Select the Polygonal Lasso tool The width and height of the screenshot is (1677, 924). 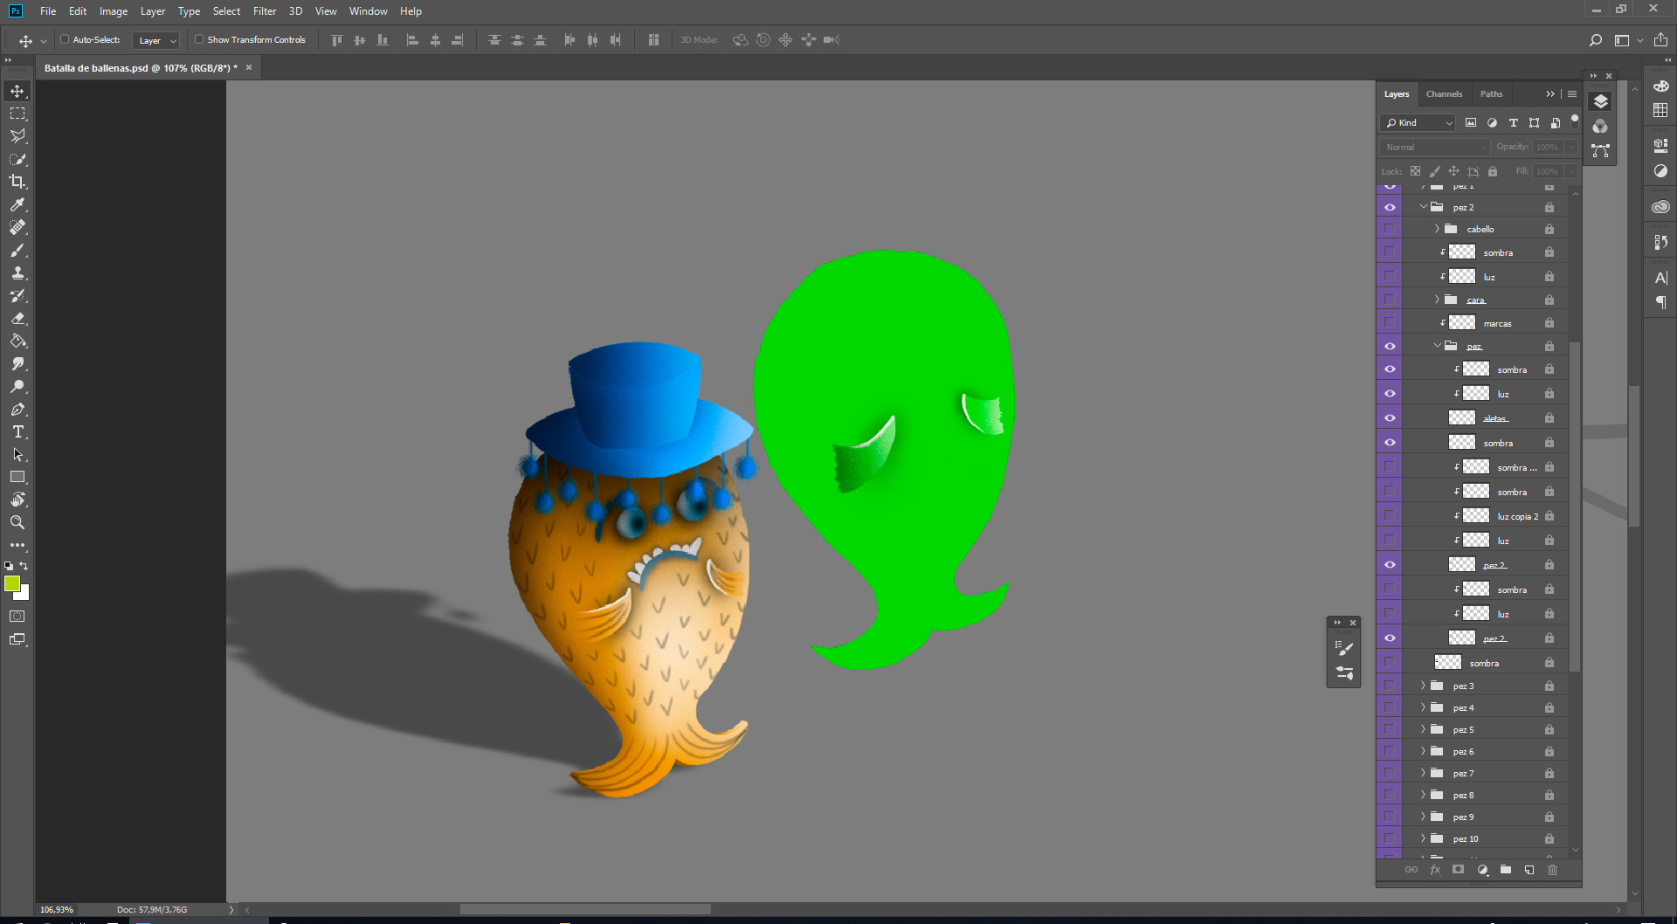[17, 136]
